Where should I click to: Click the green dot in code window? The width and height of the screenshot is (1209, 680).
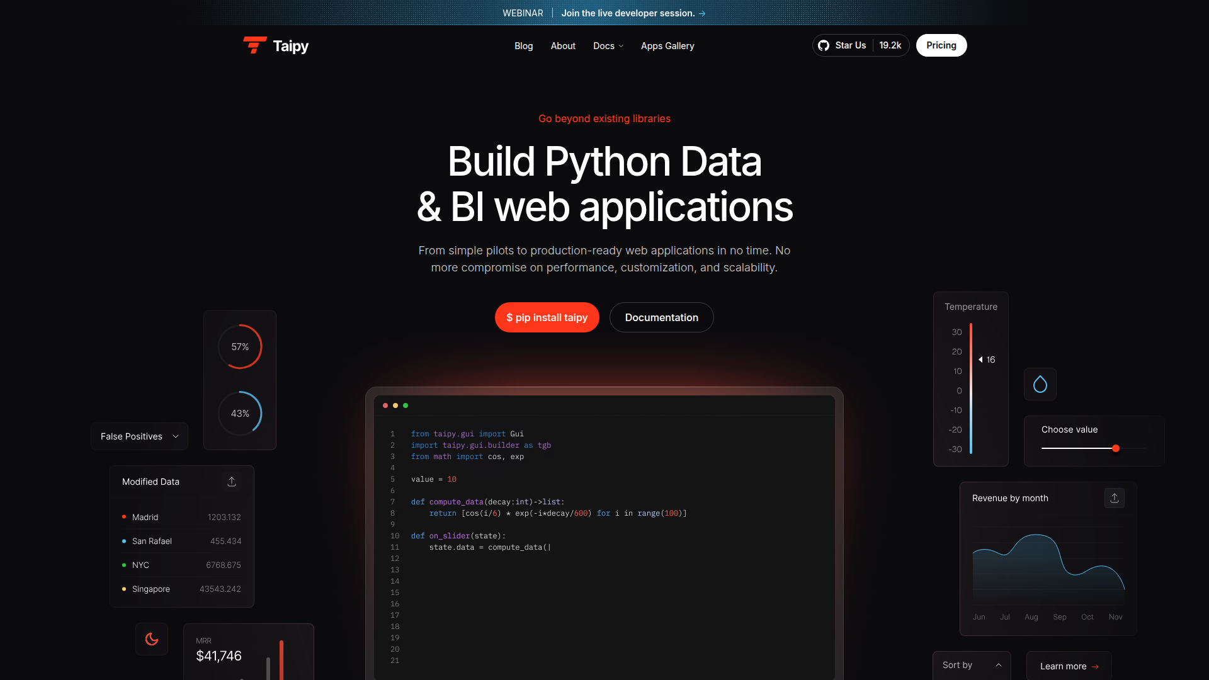[406, 405]
